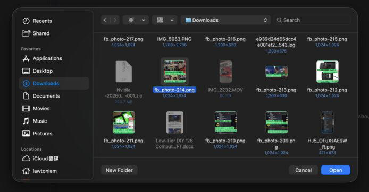369x192 pixels.
Task: Click the fb_photo-210.png file name
Action: click(225, 141)
